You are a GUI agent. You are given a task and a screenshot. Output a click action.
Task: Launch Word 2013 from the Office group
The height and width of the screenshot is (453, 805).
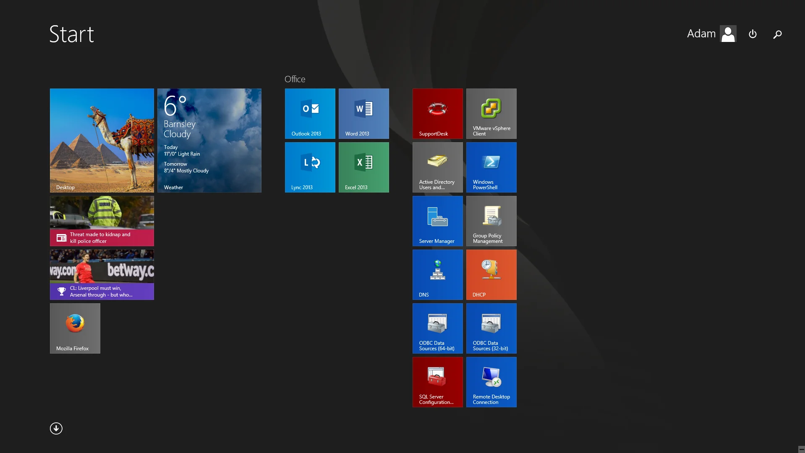(363, 113)
